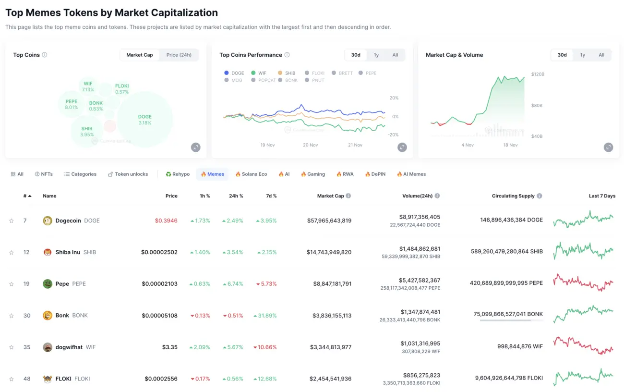Select 30d range for Top Coins Performance

(356, 55)
